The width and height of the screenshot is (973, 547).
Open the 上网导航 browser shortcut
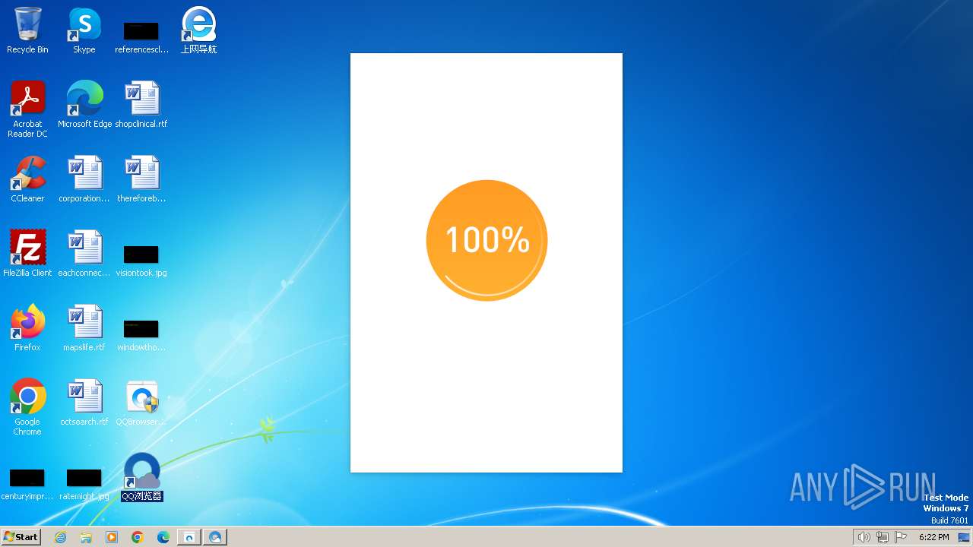(198, 30)
